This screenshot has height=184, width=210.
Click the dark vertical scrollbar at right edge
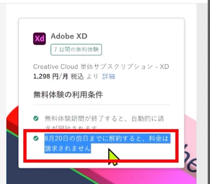pyautogui.click(x=209, y=92)
